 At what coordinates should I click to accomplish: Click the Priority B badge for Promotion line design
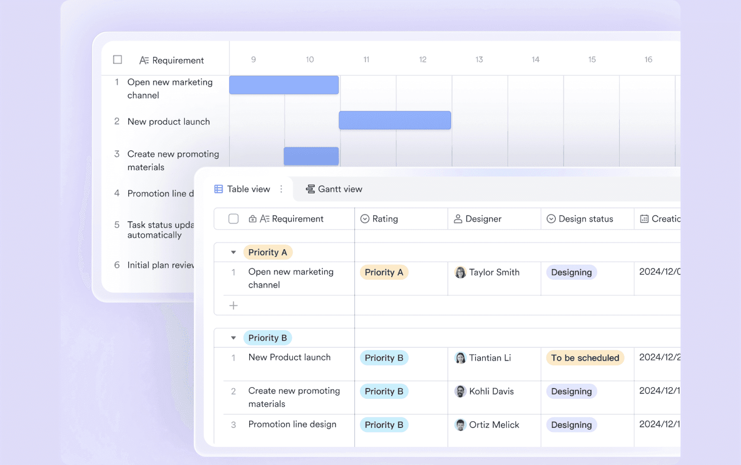click(383, 425)
